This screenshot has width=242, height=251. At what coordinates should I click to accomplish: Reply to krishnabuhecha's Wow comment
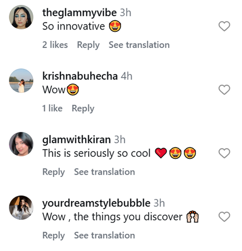83,108
